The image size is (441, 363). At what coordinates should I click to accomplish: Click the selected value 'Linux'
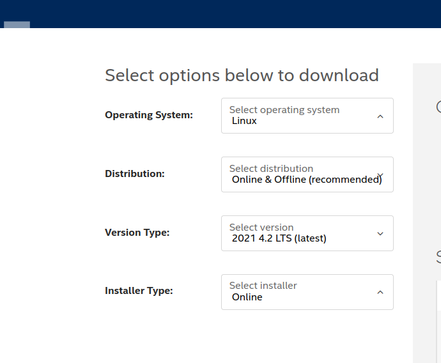244,121
